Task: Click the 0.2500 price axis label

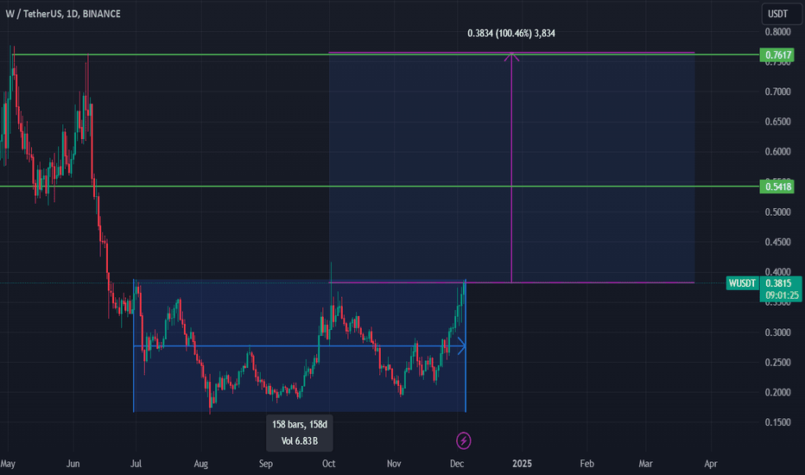Action: point(777,363)
